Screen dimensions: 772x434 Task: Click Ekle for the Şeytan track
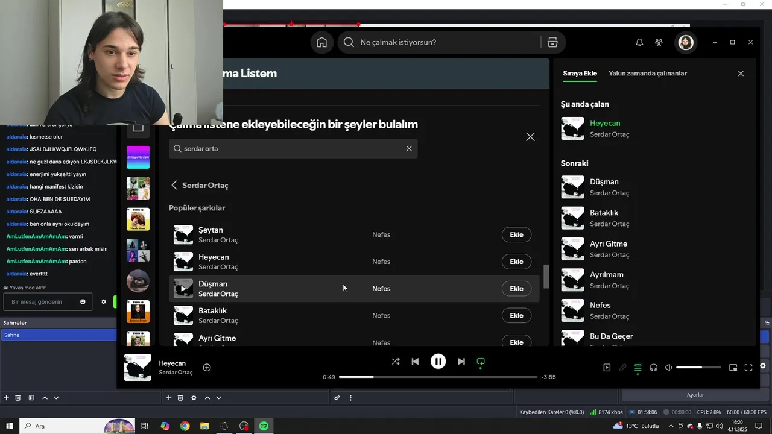click(516, 235)
